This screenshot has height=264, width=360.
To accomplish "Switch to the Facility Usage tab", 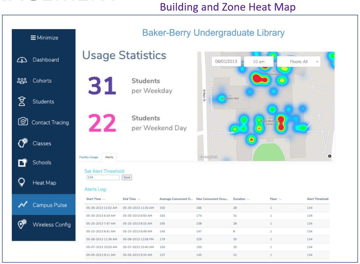I will point(89,157).
